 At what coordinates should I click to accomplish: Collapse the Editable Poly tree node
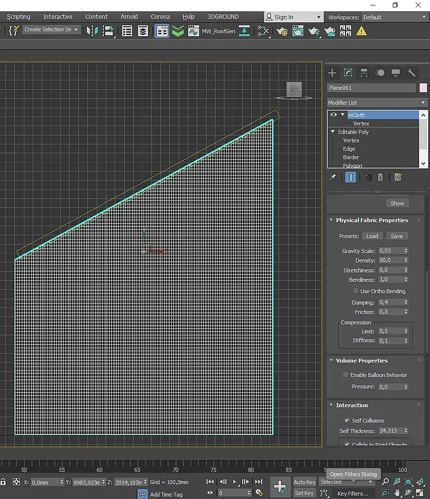(x=333, y=132)
